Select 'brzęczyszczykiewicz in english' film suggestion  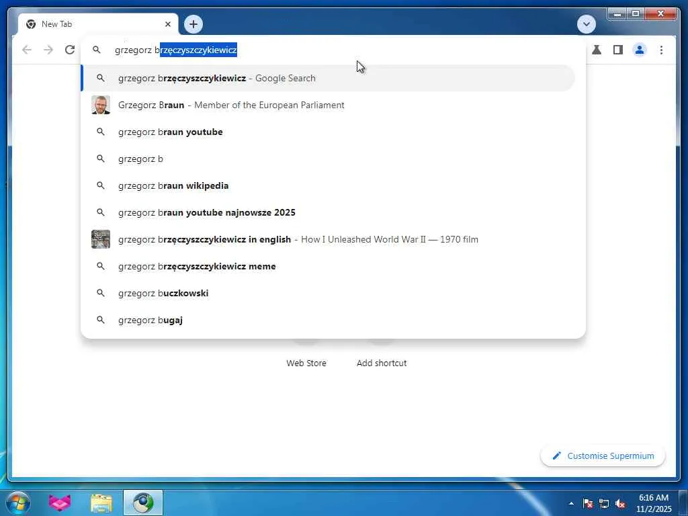tap(328, 240)
